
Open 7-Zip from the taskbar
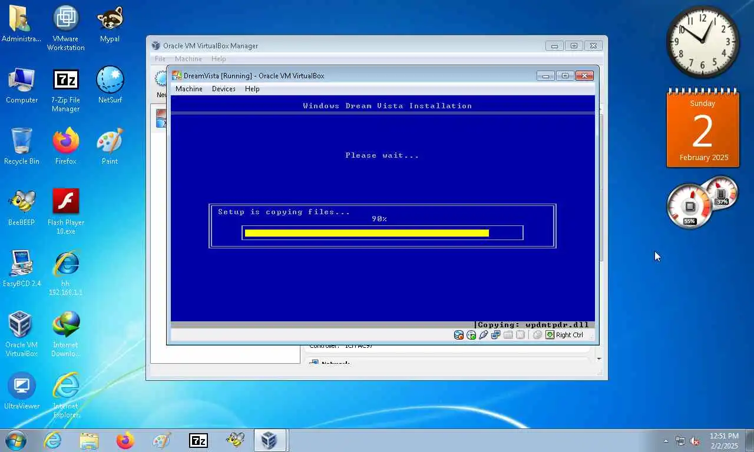click(199, 440)
